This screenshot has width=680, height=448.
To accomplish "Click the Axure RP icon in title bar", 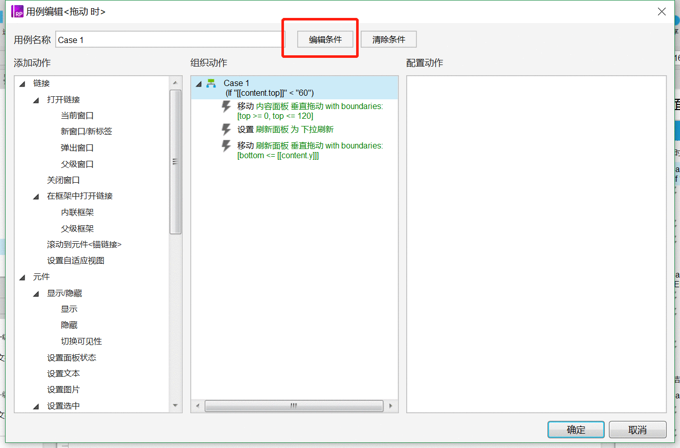I will 18,11.
